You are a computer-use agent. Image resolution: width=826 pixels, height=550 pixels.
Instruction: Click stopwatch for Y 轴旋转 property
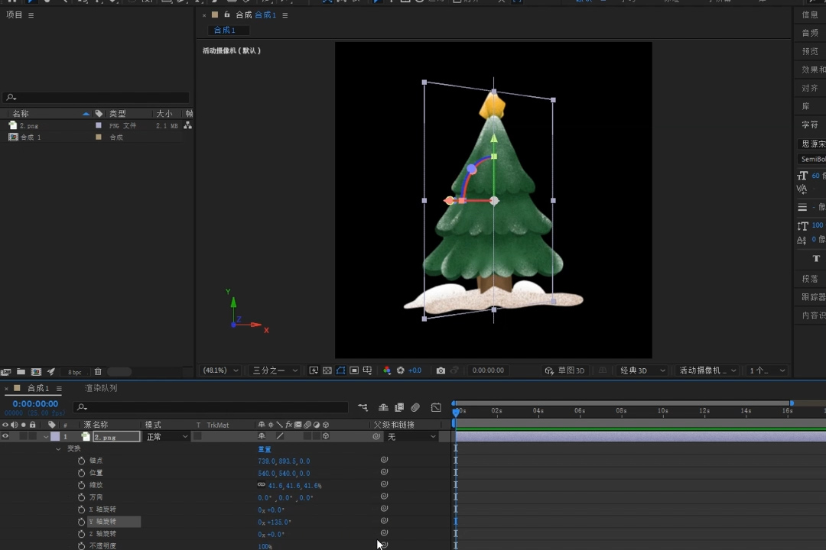click(x=81, y=522)
